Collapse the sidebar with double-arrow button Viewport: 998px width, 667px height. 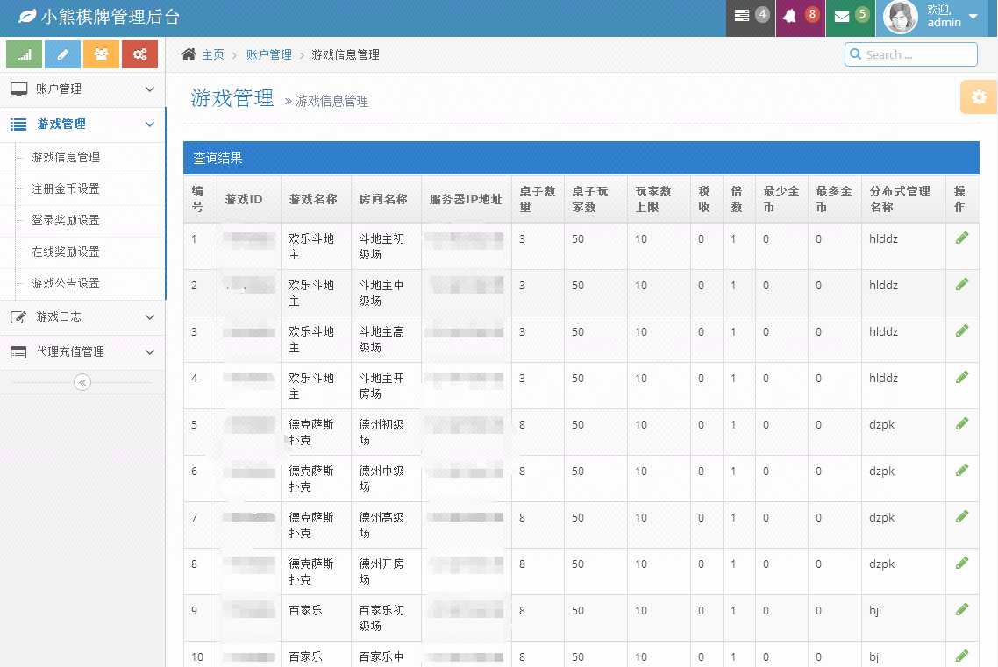point(82,382)
